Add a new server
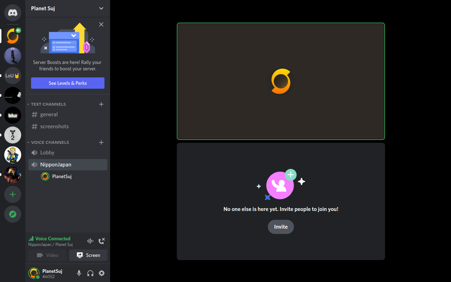Viewport: 451px width, 282px height. click(x=13, y=194)
